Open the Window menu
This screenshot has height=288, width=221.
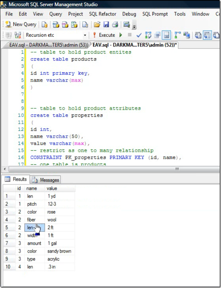(x=200, y=14)
